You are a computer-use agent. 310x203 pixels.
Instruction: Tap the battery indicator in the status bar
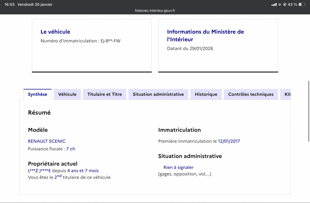pyautogui.click(x=302, y=4)
